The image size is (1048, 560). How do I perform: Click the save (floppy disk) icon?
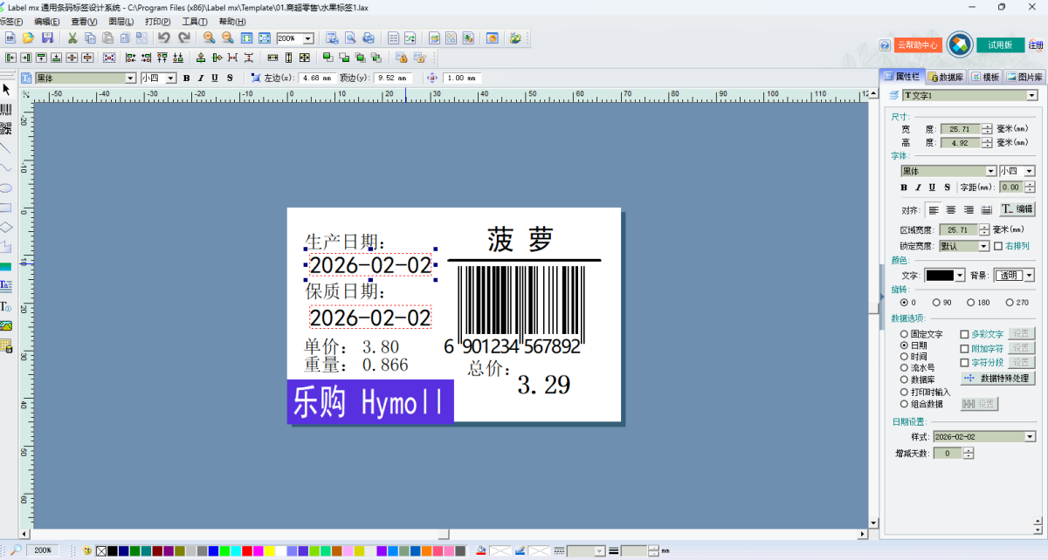(x=48, y=38)
